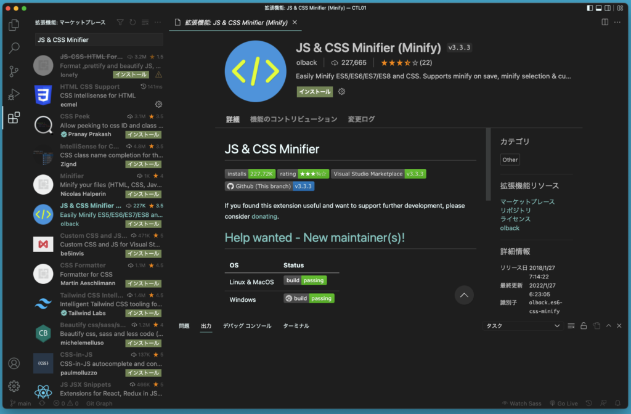The height and width of the screenshot is (414, 631).
Task: Filter extensions with the funnel icon
Action: click(x=120, y=22)
